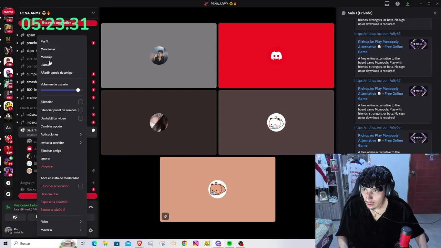Click the Windows Start button
Image resolution: width=441 pixels, height=248 pixels.
6,244
